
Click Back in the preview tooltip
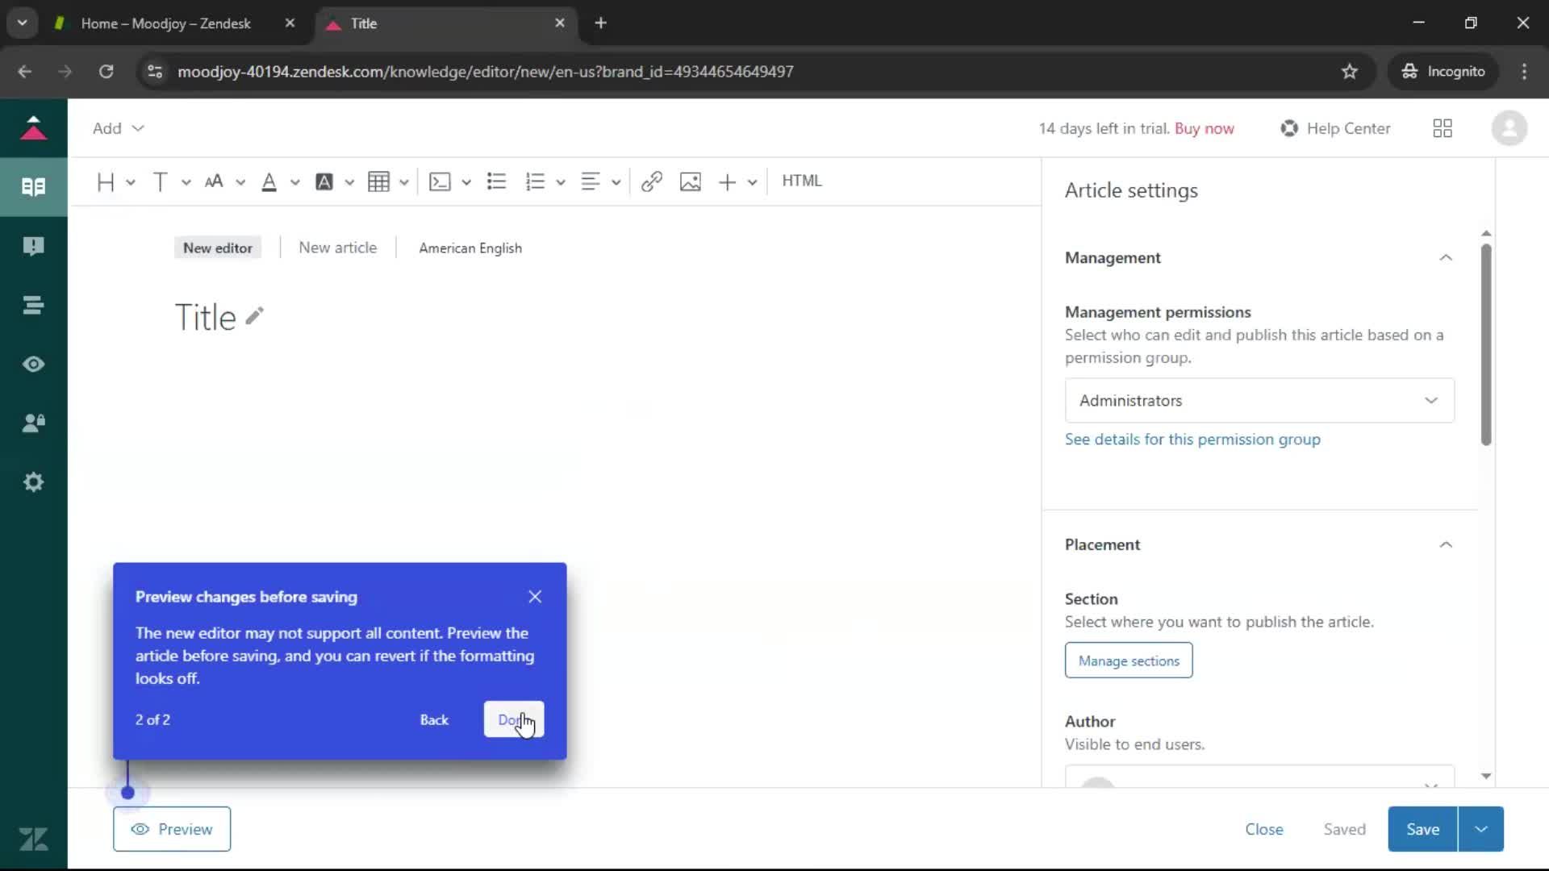(x=434, y=719)
